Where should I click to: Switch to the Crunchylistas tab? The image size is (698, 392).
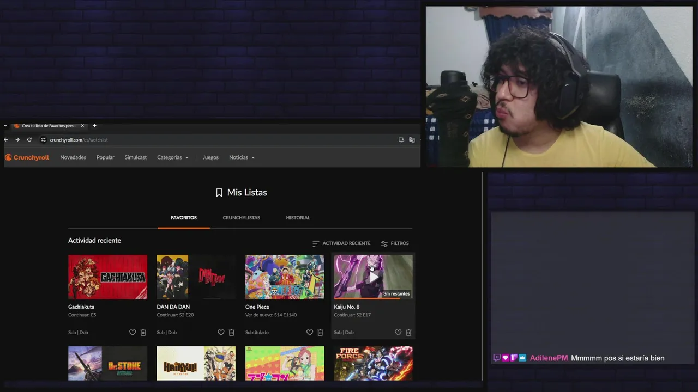coord(241,218)
